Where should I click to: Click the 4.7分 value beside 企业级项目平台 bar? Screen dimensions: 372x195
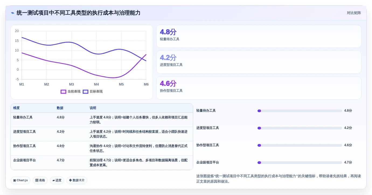point(348,163)
